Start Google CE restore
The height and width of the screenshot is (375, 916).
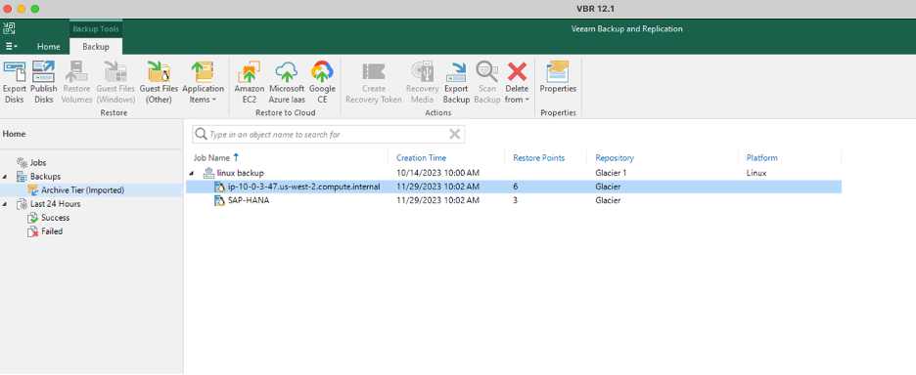(323, 82)
